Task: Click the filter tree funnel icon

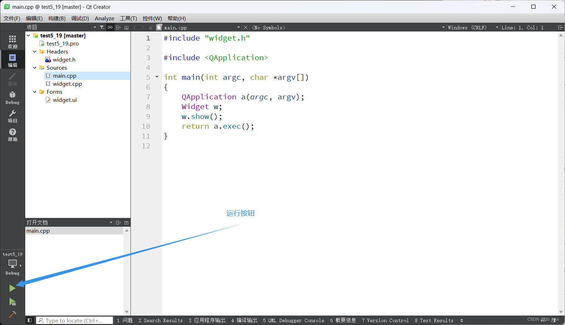Action: pyautogui.click(x=102, y=27)
